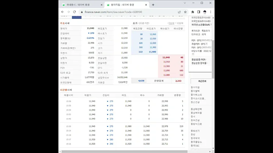
Task: Open 동일업종 PER link
Action: click(x=198, y=59)
